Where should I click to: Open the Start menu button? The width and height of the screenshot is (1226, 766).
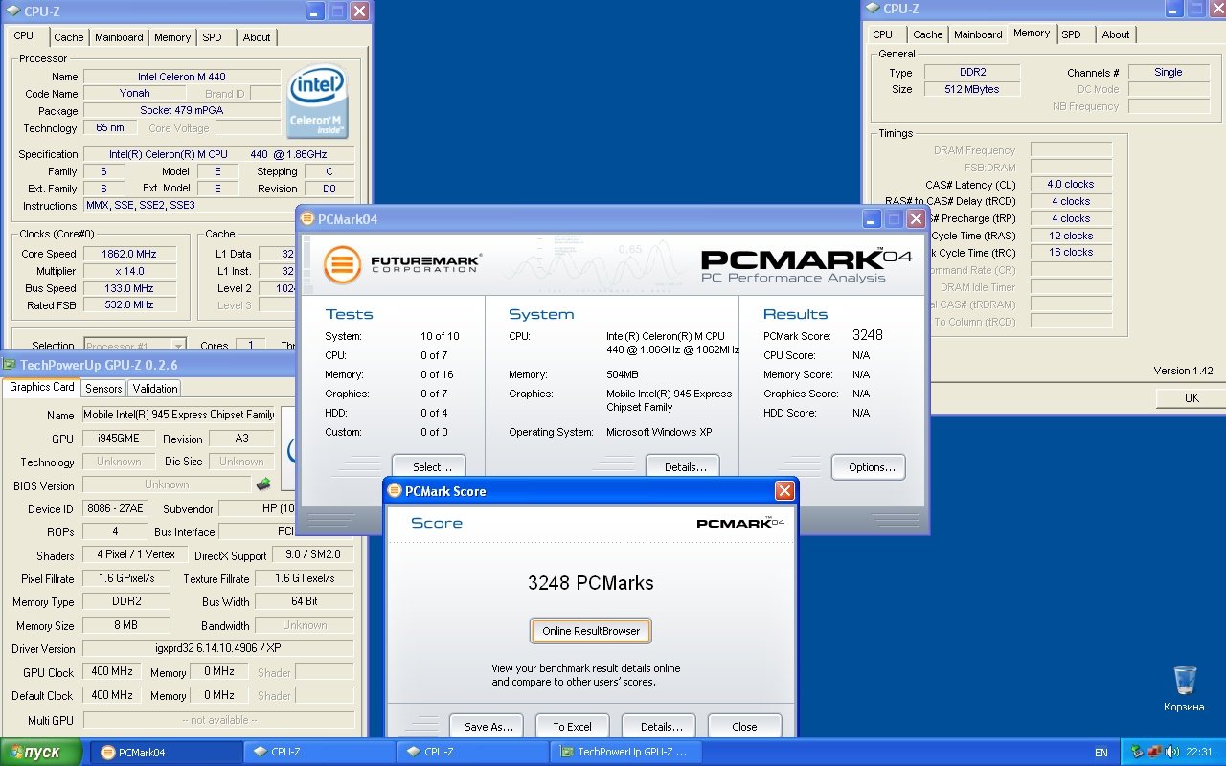41,752
